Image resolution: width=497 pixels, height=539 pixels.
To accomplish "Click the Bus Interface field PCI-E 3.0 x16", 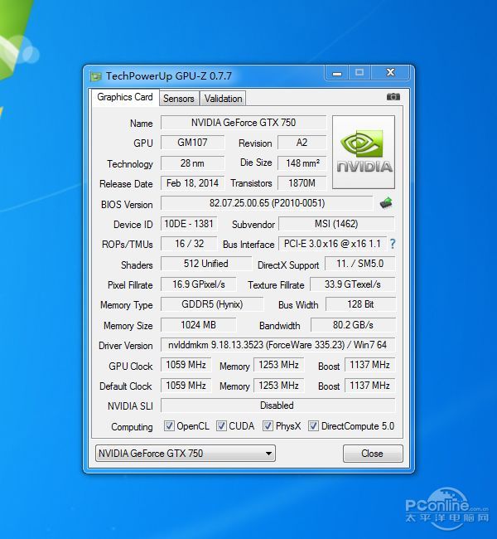I will pos(332,244).
